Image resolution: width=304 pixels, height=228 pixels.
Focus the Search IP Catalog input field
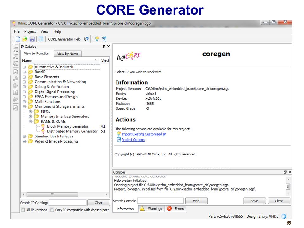tap(68, 203)
